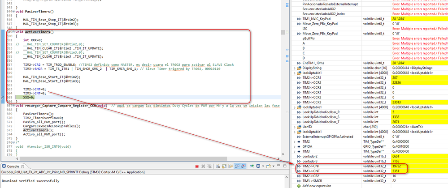Toggle Show Console When Standard Error Changes
This screenshot has height=188, width=448.
click(243, 166)
